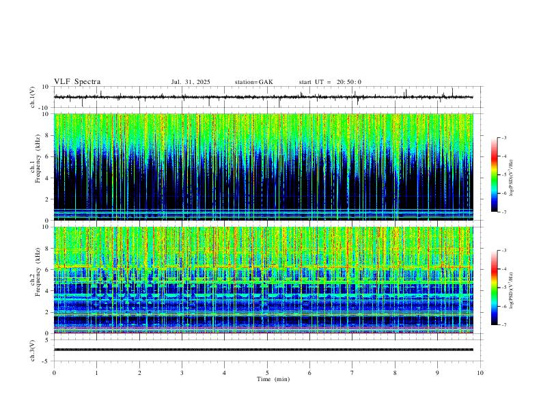Click the ch.2 spectrogram panel
Screen dimensions: 541x418
coord(264,280)
